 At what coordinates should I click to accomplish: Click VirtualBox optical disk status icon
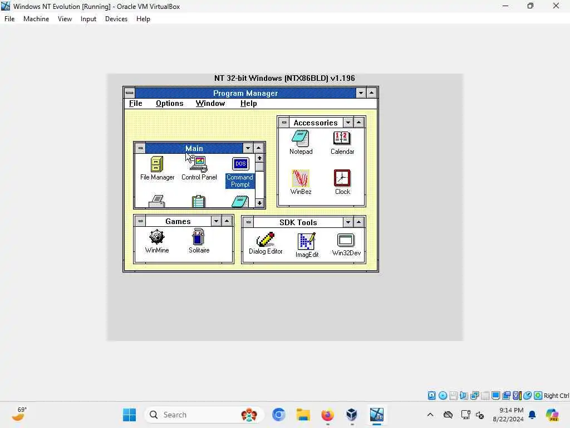click(443, 395)
